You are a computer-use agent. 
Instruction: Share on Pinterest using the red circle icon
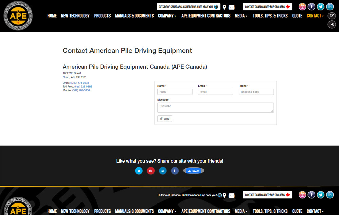tap(151, 171)
